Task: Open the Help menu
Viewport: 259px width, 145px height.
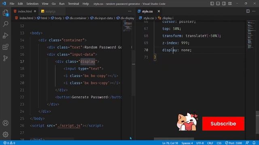Action: tap(85, 4)
